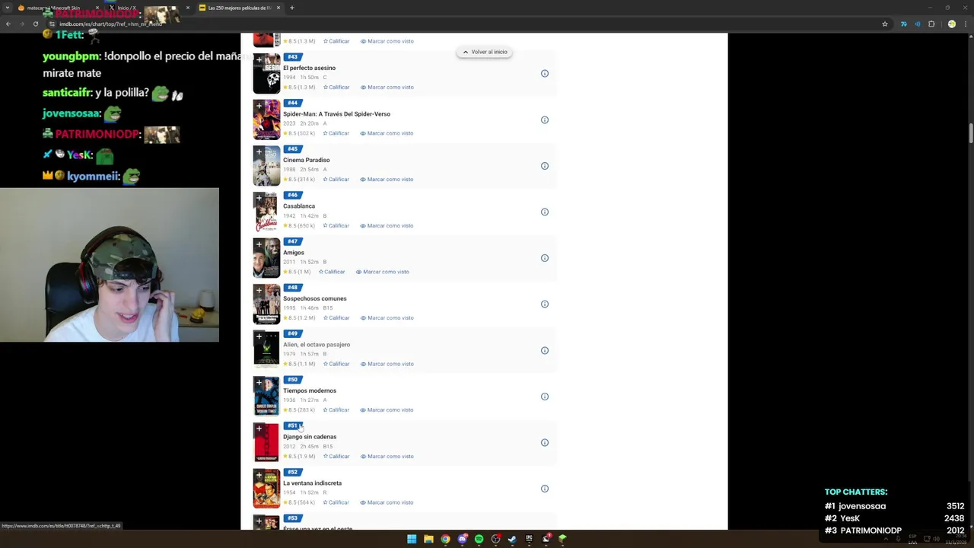This screenshot has width=974, height=548.
Task: Open info for La ventana indiscreta
Action: tap(544, 489)
